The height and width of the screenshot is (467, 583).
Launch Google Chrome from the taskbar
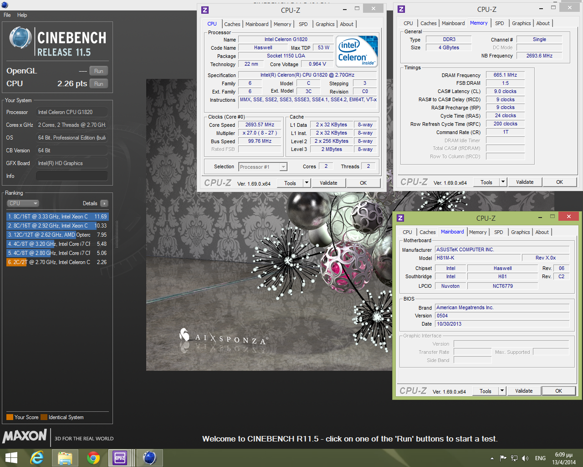pyautogui.click(x=93, y=457)
